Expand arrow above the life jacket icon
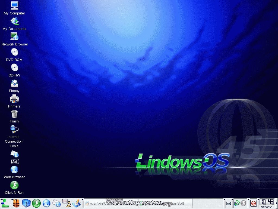278x209 pixels. pos(12,199)
